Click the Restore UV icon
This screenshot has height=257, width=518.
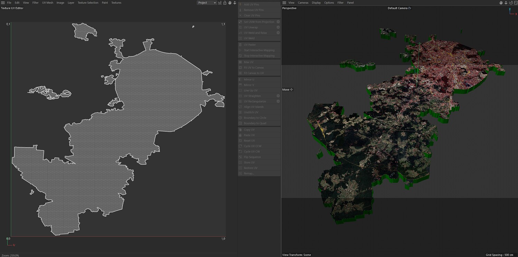click(240, 168)
